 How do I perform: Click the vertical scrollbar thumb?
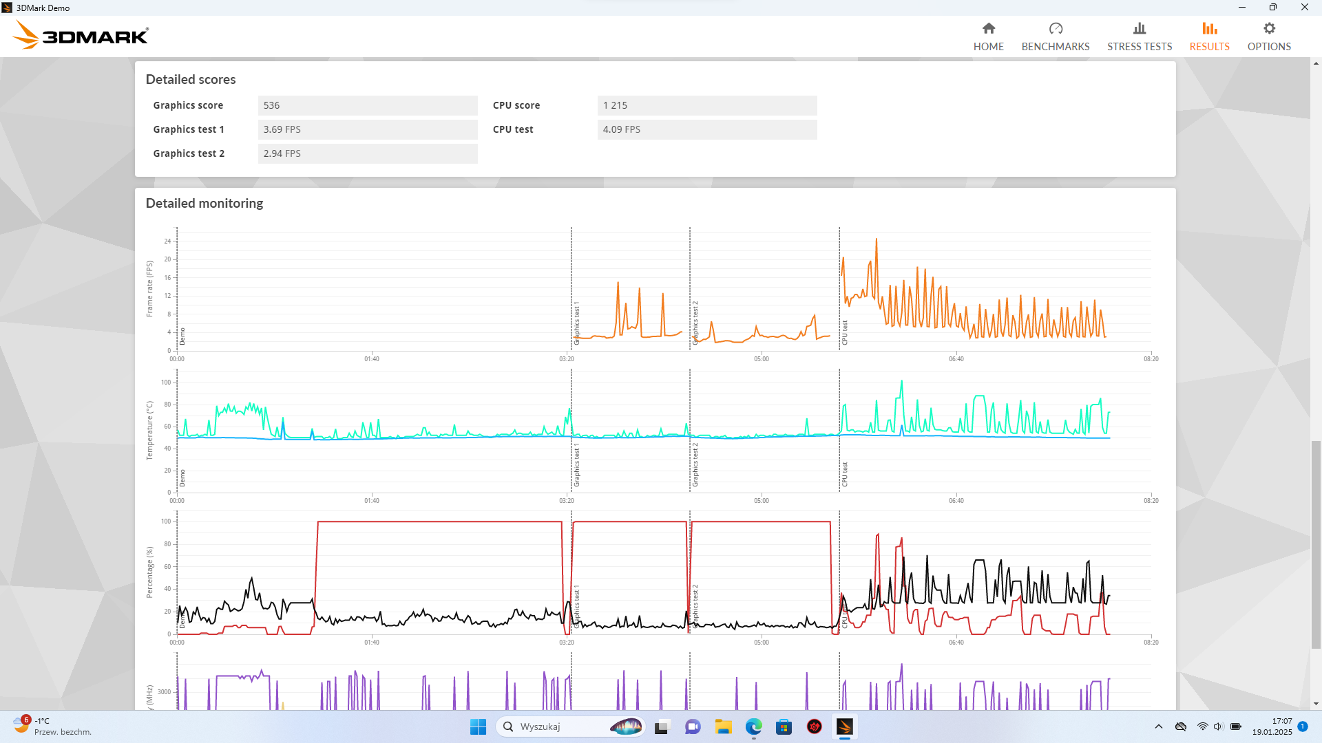pos(1316,545)
